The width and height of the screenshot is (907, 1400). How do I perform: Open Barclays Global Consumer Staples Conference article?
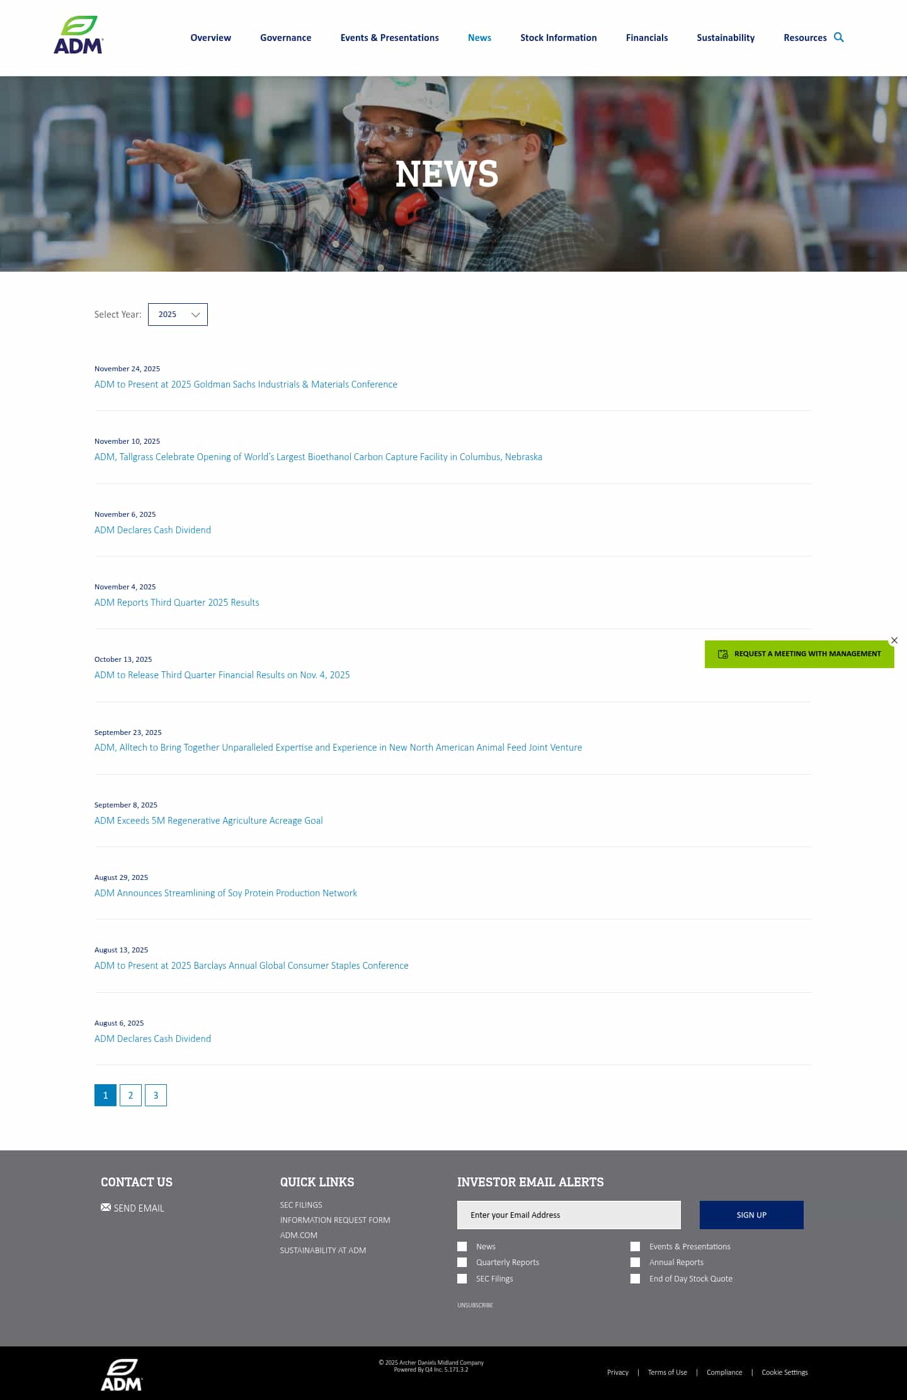tap(251, 966)
